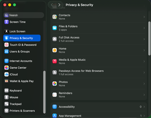Click the Files & Folders icon
The image size is (151, 118).
(x=55, y=28)
